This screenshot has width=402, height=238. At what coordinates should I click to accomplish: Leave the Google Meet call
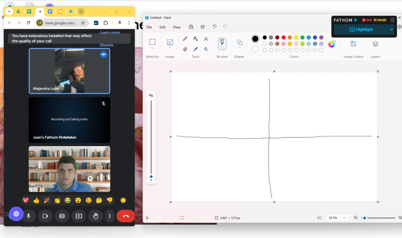[126, 216]
